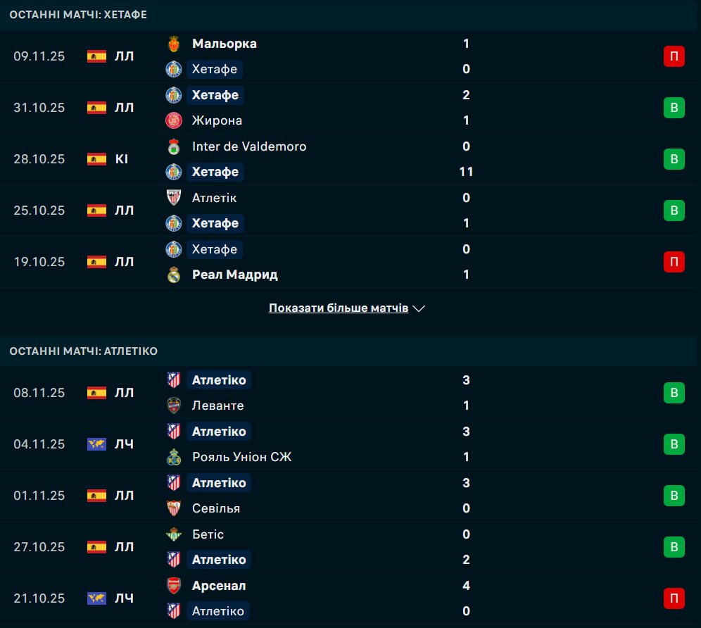The width and height of the screenshot is (701, 628).
Task: Select the 'Останні матчі: Атлетіко' header
Action: click(84, 351)
